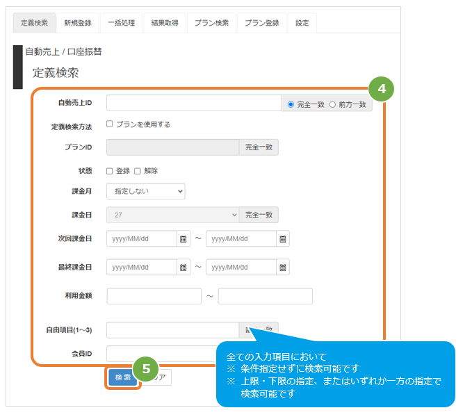
Task: Tick the 登録 status checkbox
Action: (110, 171)
